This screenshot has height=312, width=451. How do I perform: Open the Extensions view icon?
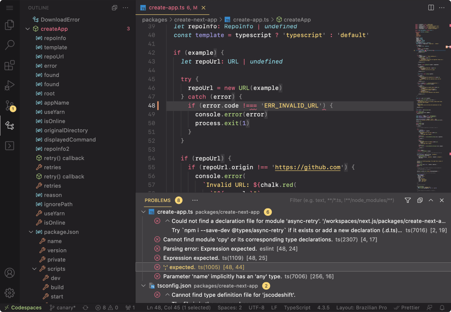point(10,65)
